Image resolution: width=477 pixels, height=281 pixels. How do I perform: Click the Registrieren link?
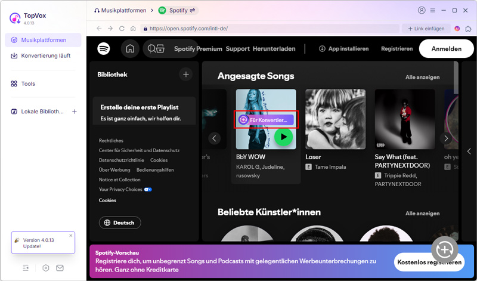[x=397, y=49]
